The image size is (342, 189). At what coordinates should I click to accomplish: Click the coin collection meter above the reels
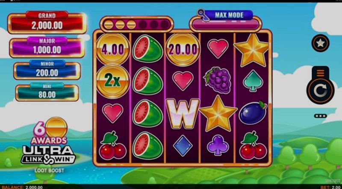136,24
